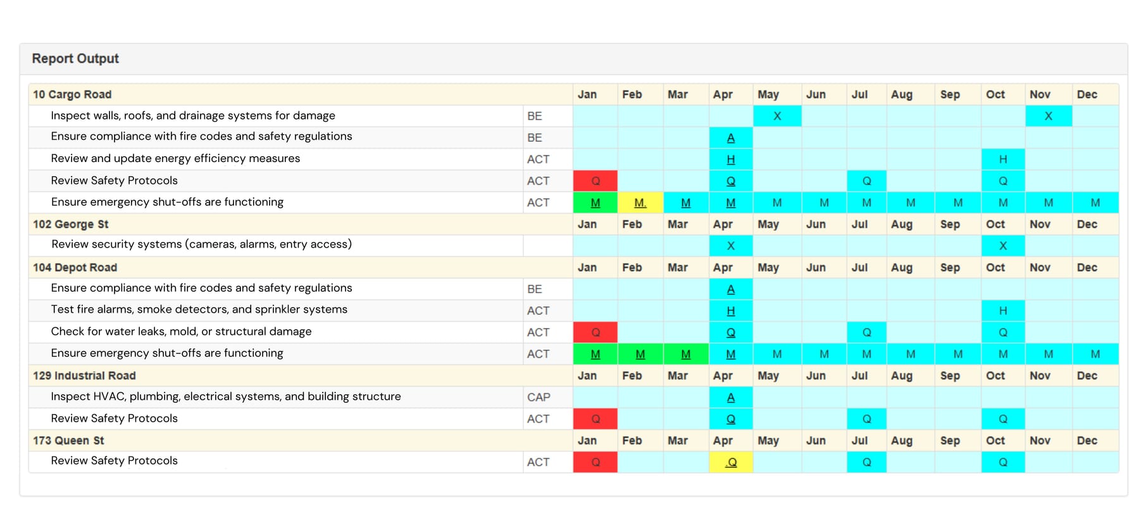1139x528 pixels.
Task: Click the green February M link in 104 Depot Road emergency shut-offs row
Action: (640, 354)
